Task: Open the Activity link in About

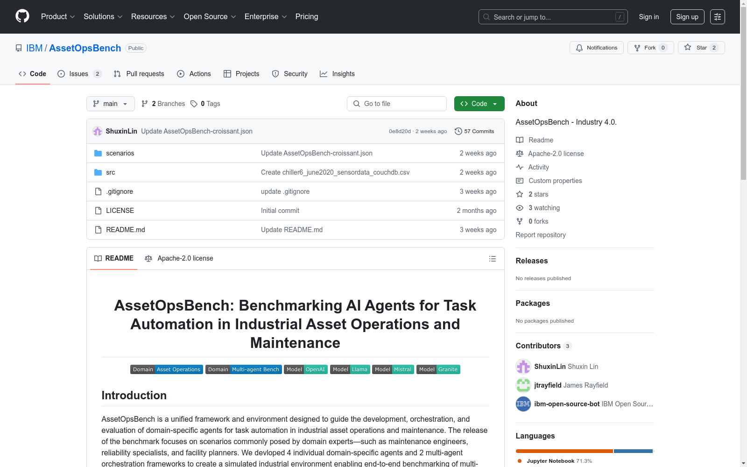Action: pos(539,167)
